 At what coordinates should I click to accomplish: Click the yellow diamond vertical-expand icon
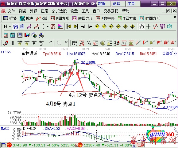[132, 26]
